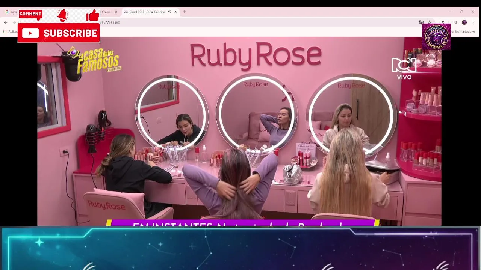Click the red SUBSCRIBE button
The height and width of the screenshot is (270, 481).
point(59,33)
